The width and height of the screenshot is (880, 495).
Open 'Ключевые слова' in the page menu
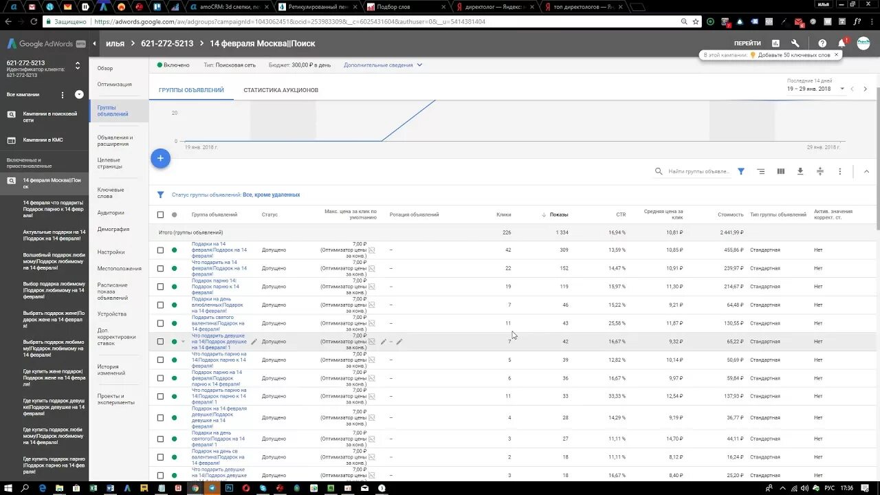[x=111, y=192]
